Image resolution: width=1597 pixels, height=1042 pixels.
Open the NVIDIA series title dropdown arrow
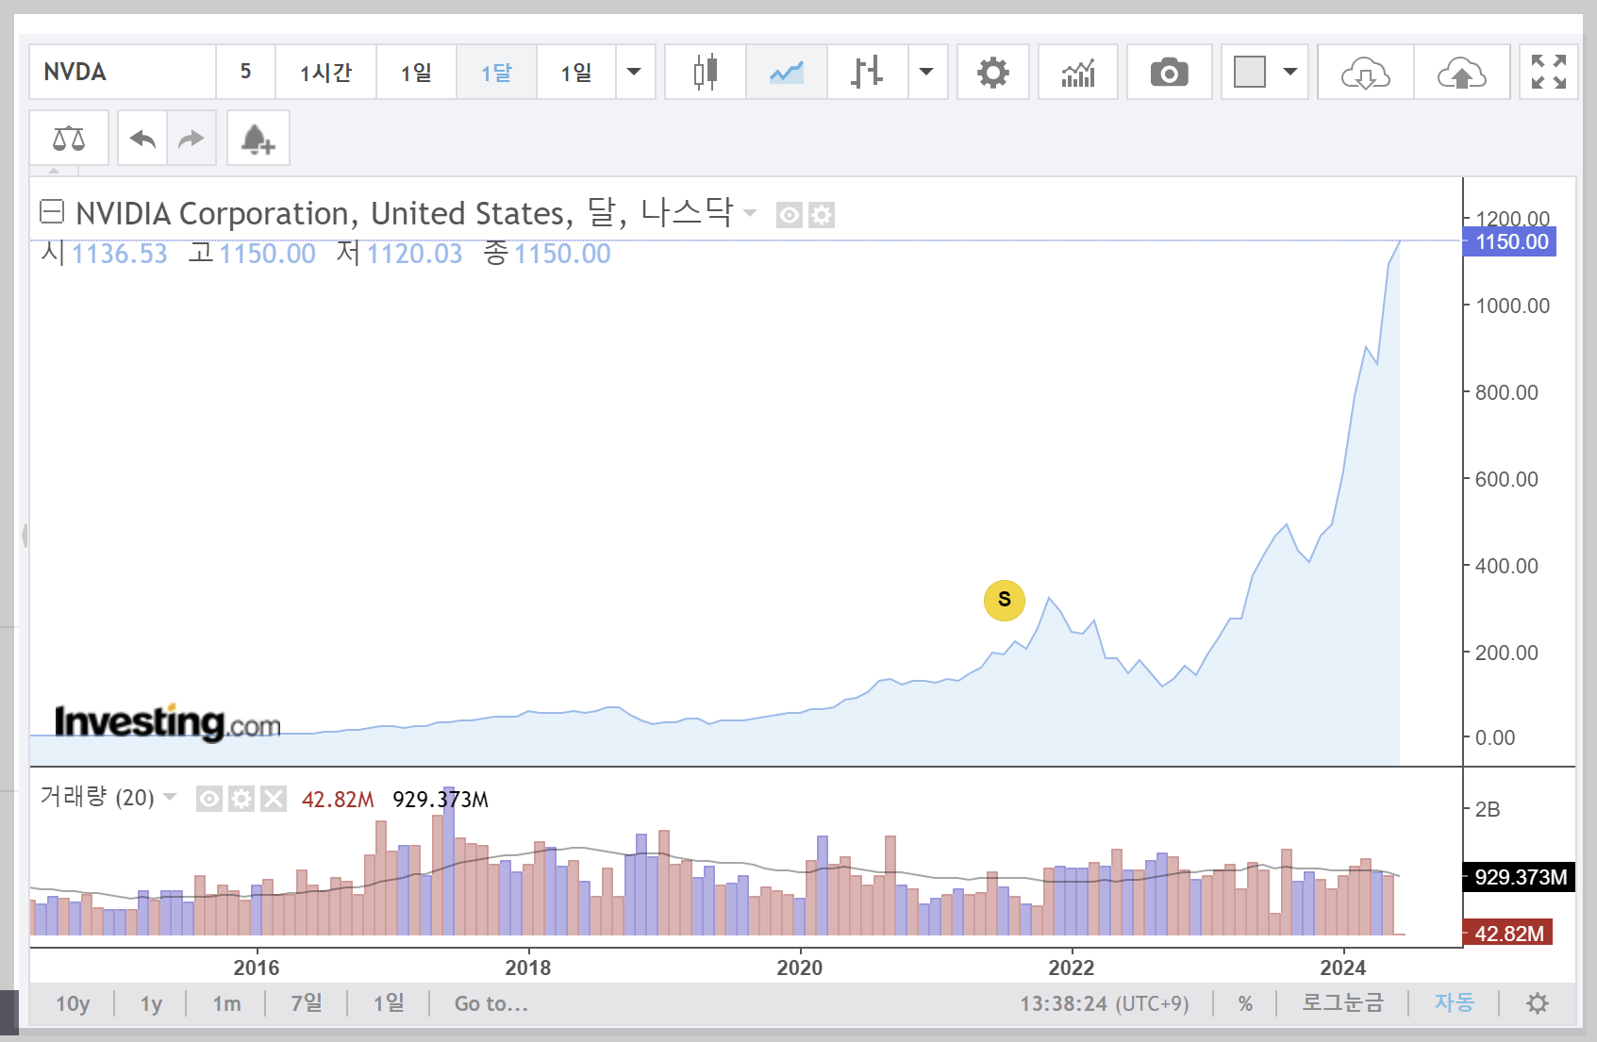pyautogui.click(x=750, y=213)
